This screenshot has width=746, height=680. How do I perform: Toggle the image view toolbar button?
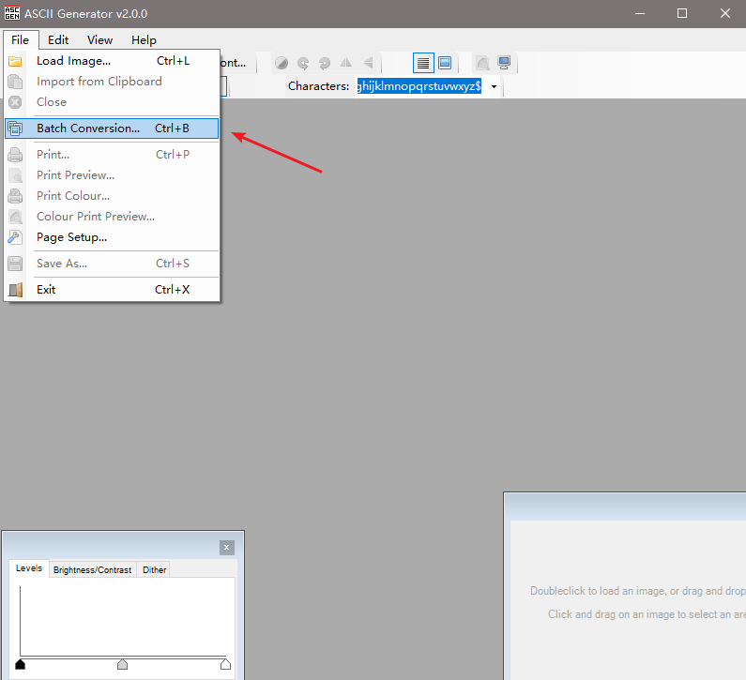(445, 63)
